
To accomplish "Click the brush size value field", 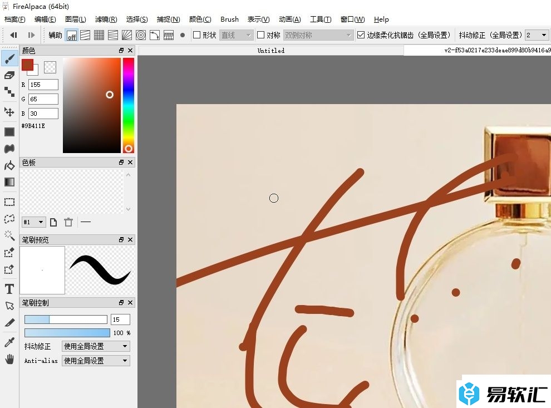I will [120, 319].
